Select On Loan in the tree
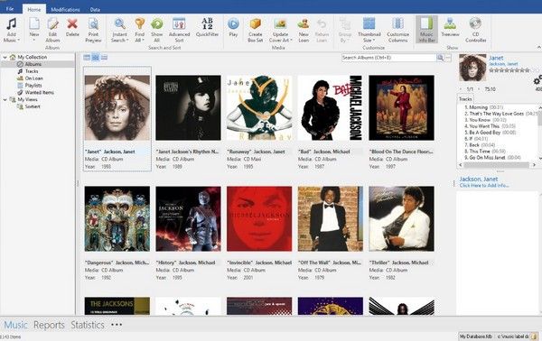Image resolution: width=542 pixels, height=341 pixels. 34,78
